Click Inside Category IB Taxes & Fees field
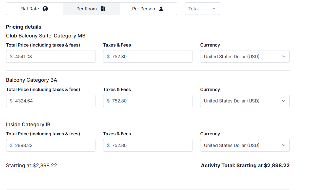 tap(148, 145)
